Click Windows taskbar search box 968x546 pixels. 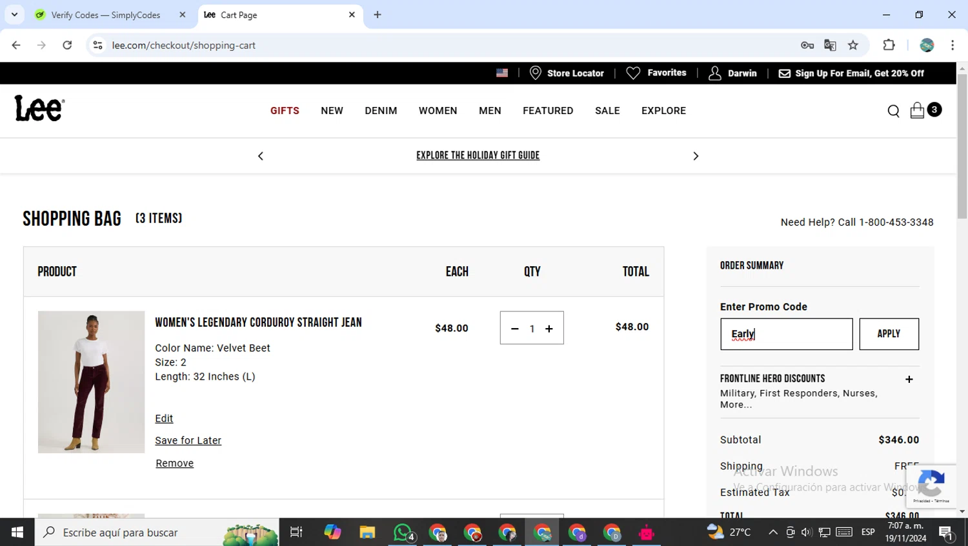pyautogui.click(x=157, y=532)
